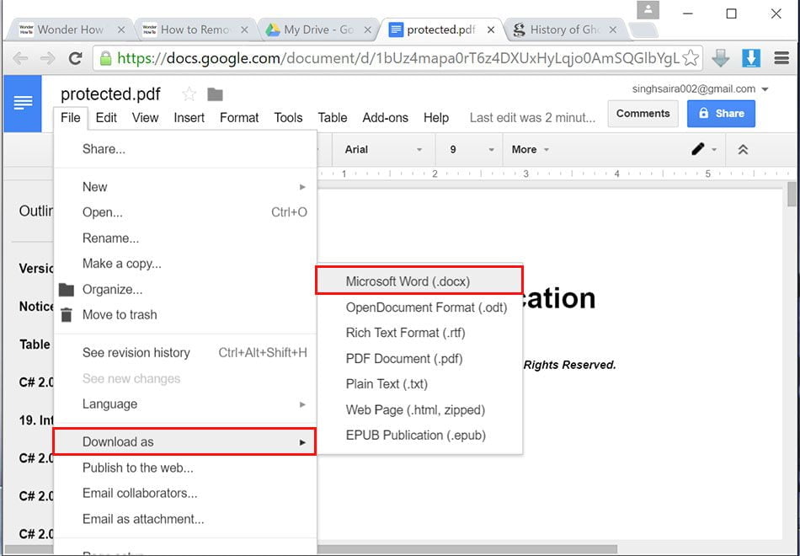Select Make a copy...
The width and height of the screenshot is (800, 556).
tap(185, 264)
